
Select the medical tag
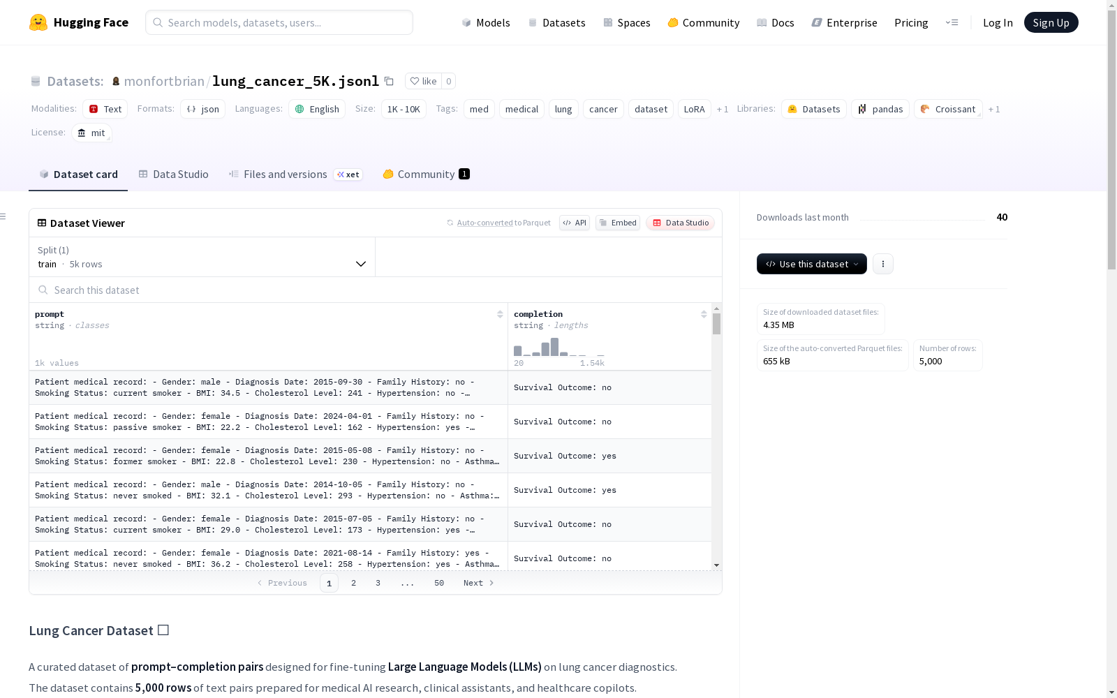[x=521, y=109]
